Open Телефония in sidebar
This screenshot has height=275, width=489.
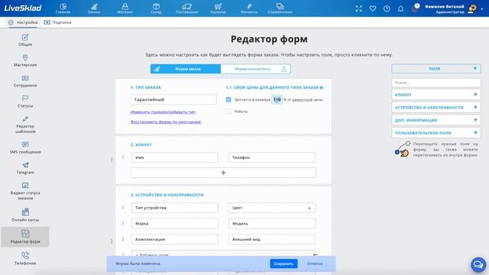tap(25, 258)
